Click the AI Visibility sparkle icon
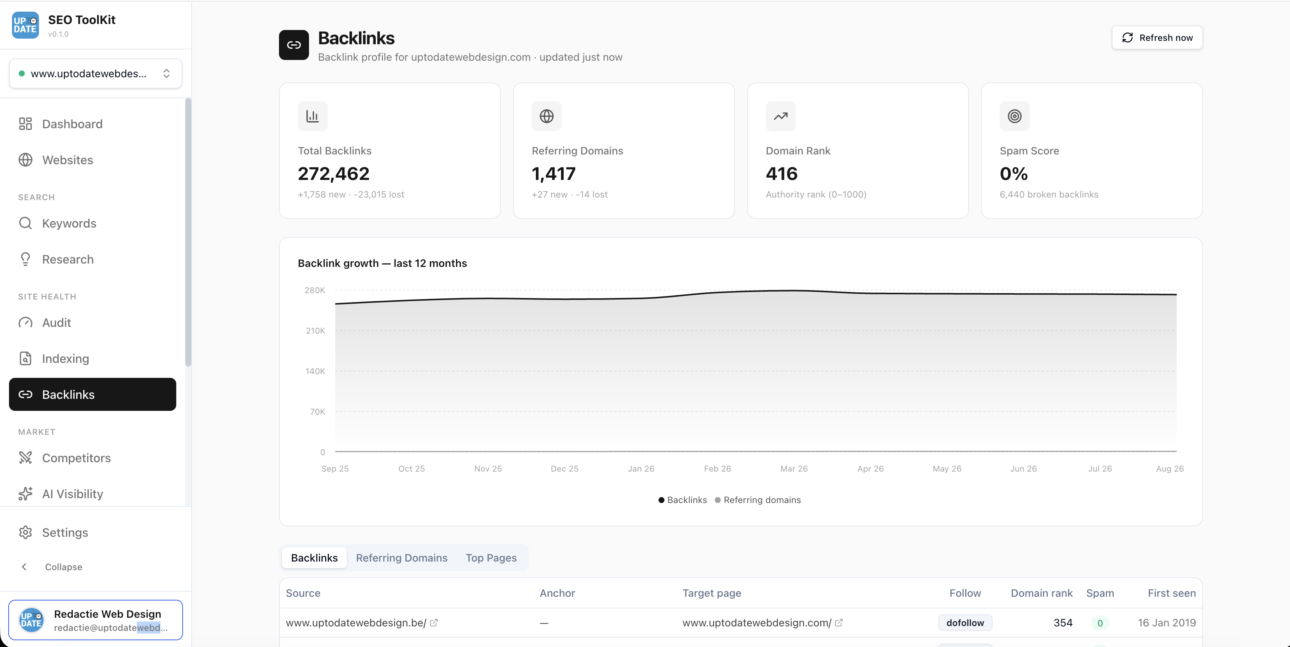Image resolution: width=1290 pixels, height=647 pixels. point(25,494)
